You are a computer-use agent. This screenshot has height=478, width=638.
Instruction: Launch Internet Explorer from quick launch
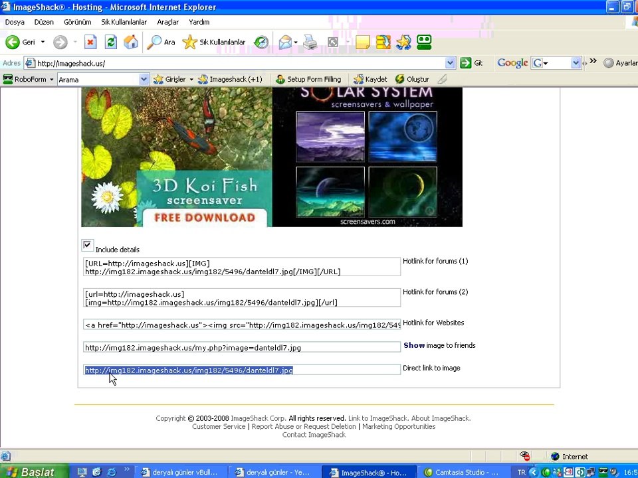[111, 472]
